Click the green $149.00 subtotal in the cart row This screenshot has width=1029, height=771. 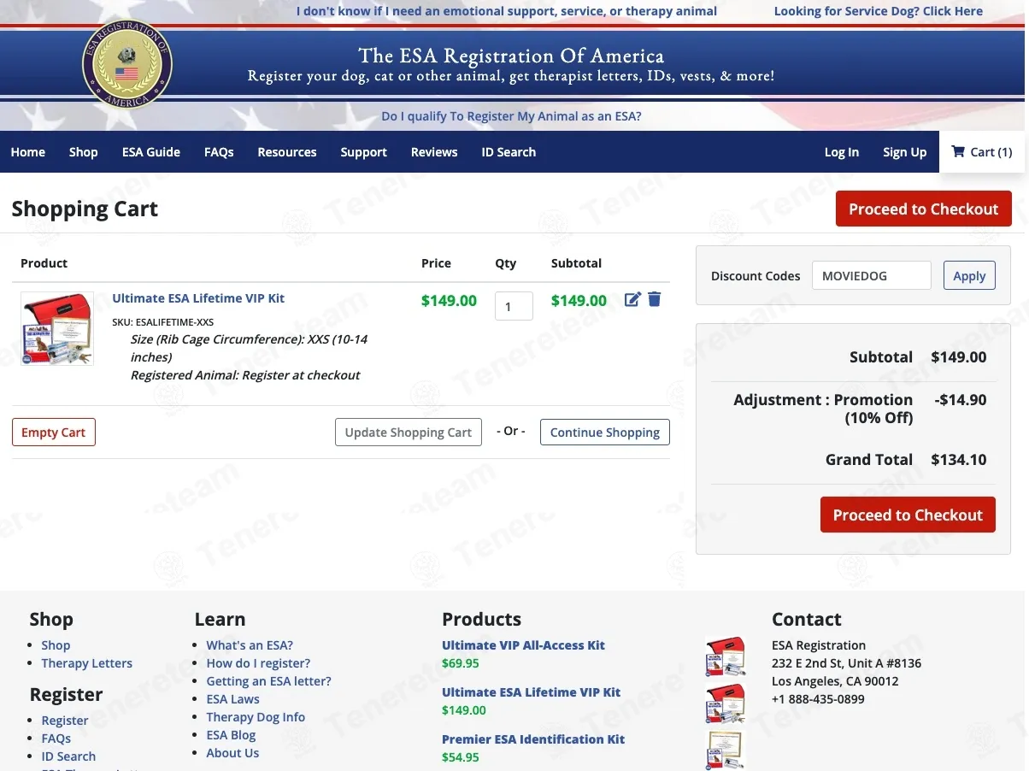[x=579, y=301]
